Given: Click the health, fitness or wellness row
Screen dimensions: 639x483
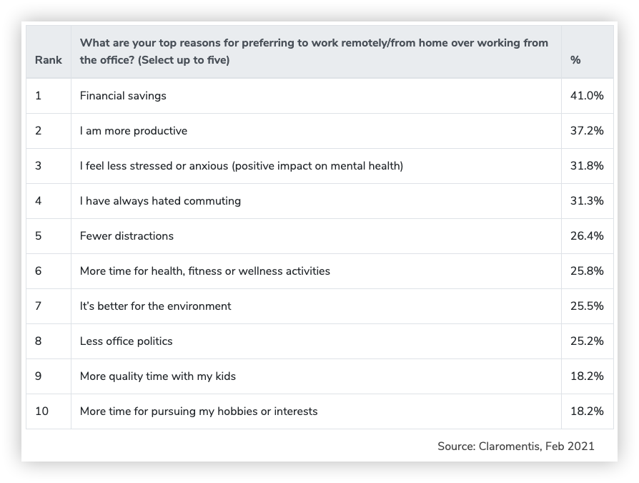Looking at the screenshot, I should pos(205,271).
